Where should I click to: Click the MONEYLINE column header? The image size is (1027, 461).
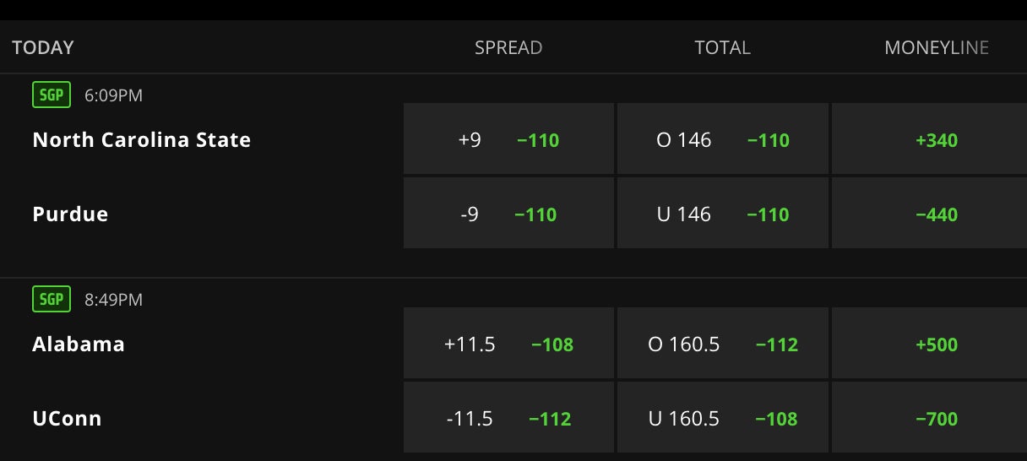tap(936, 48)
